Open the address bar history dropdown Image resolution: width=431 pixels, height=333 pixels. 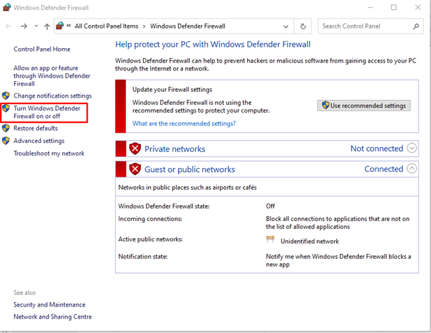tap(286, 26)
